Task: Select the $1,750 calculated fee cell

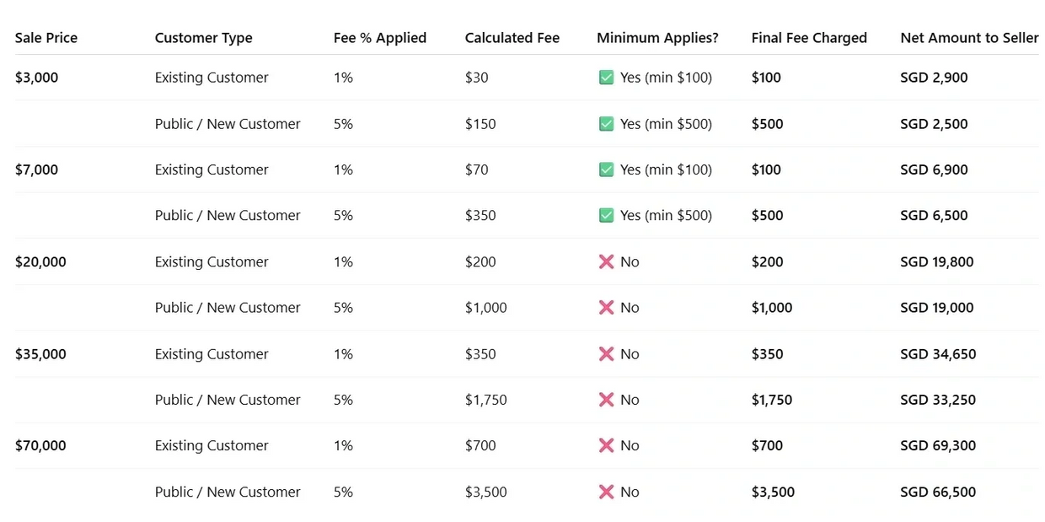Action: 486,400
